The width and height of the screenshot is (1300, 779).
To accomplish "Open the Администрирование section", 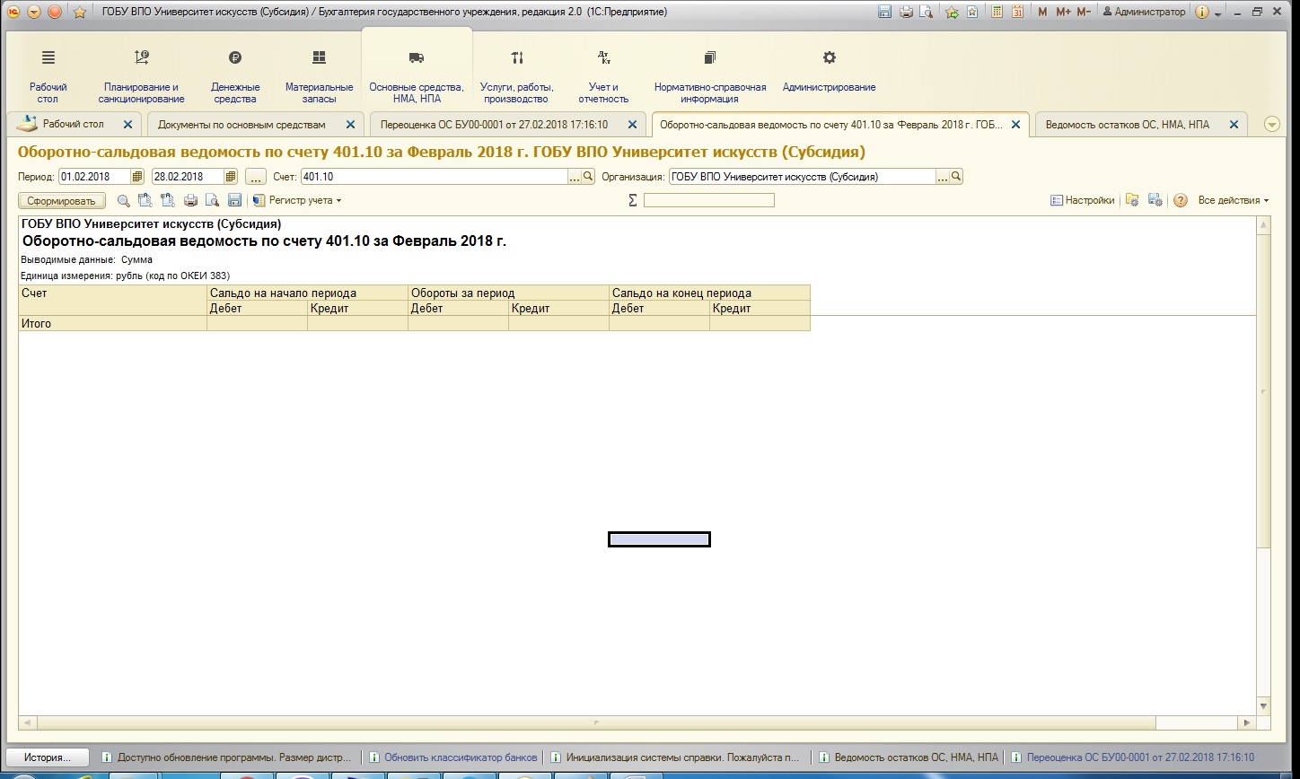I will click(x=829, y=72).
